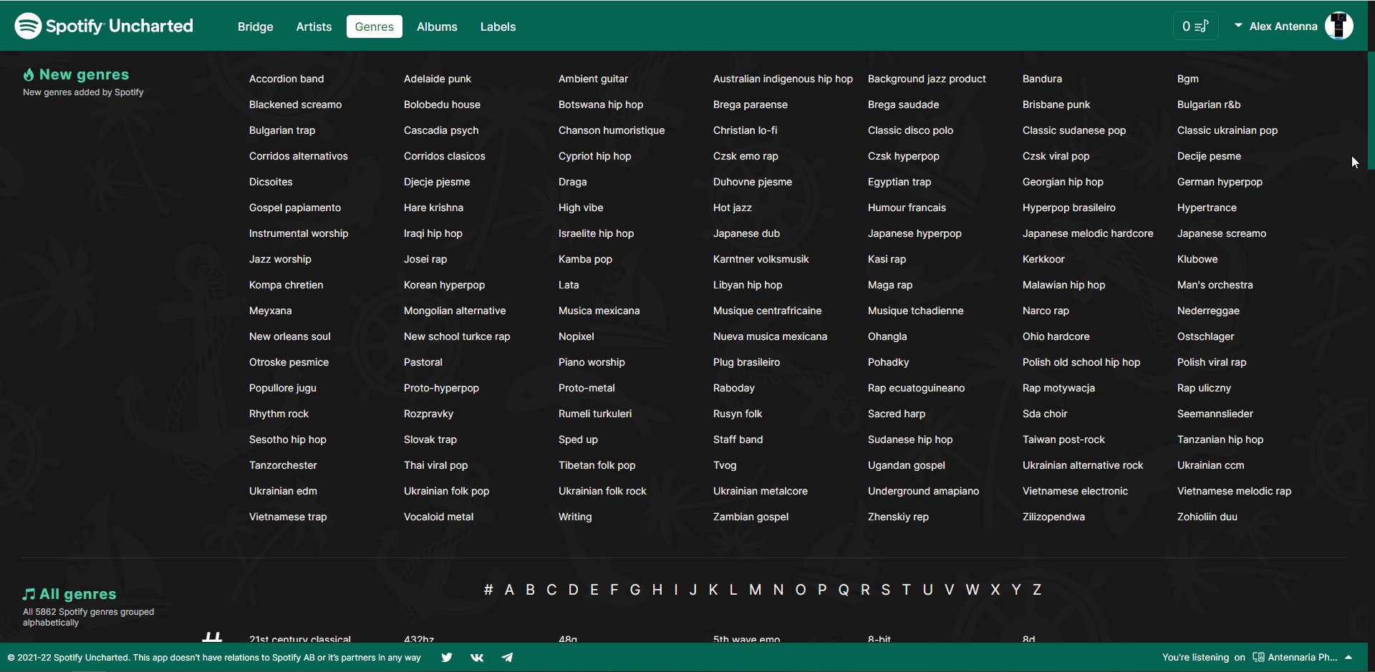Open the Sda choir genre
Screen dimensions: 1375x672
click(1045, 414)
